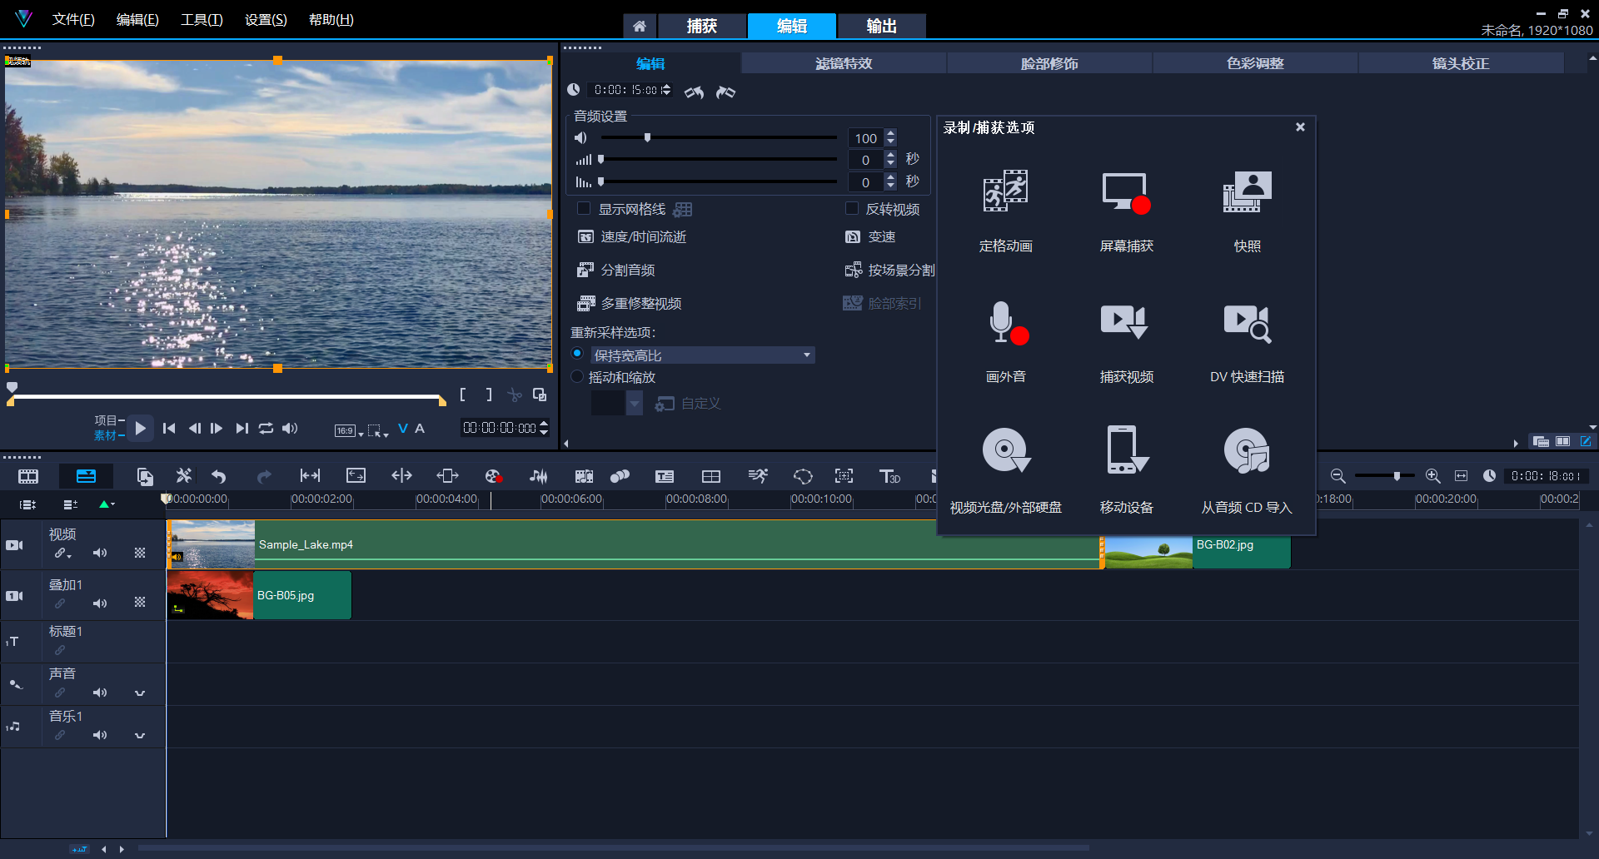Click the preview scrubber bar
This screenshot has width=1599, height=859.
pos(227,398)
